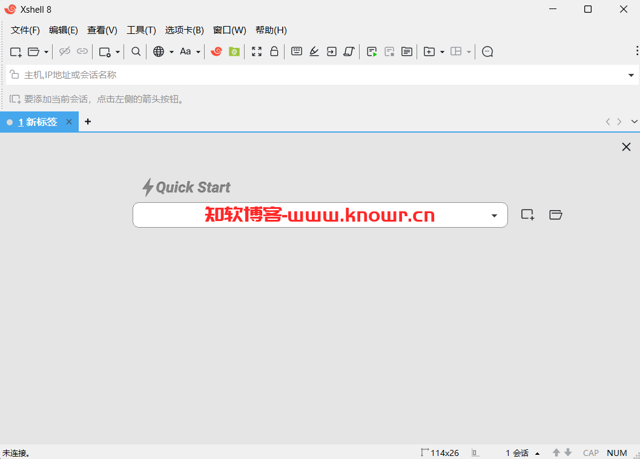Click the send/transfer arrow box icon
Image resolution: width=640 pixels, height=459 pixels.
tap(331, 51)
